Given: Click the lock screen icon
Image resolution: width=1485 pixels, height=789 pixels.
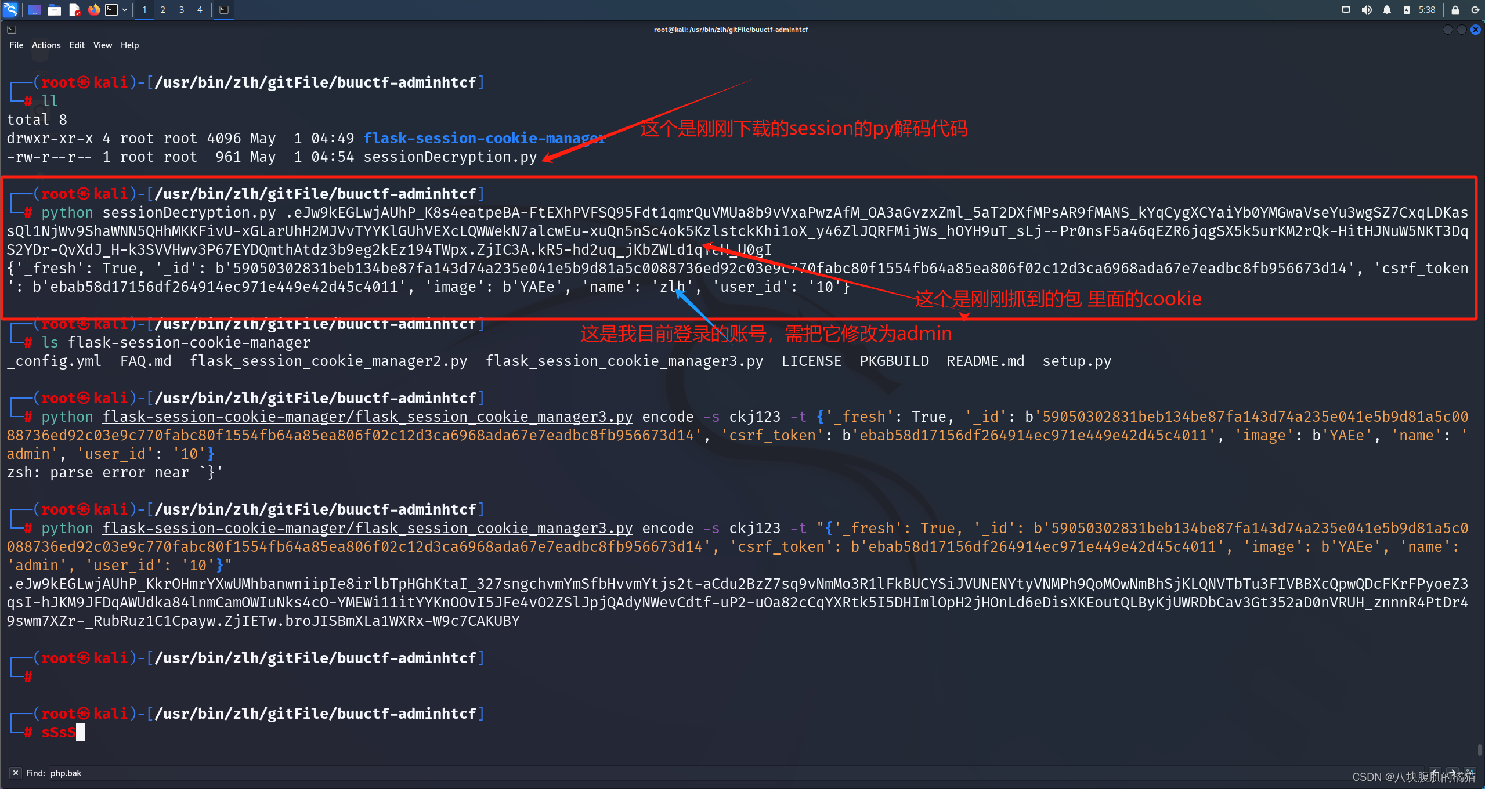Looking at the screenshot, I should [1455, 9].
